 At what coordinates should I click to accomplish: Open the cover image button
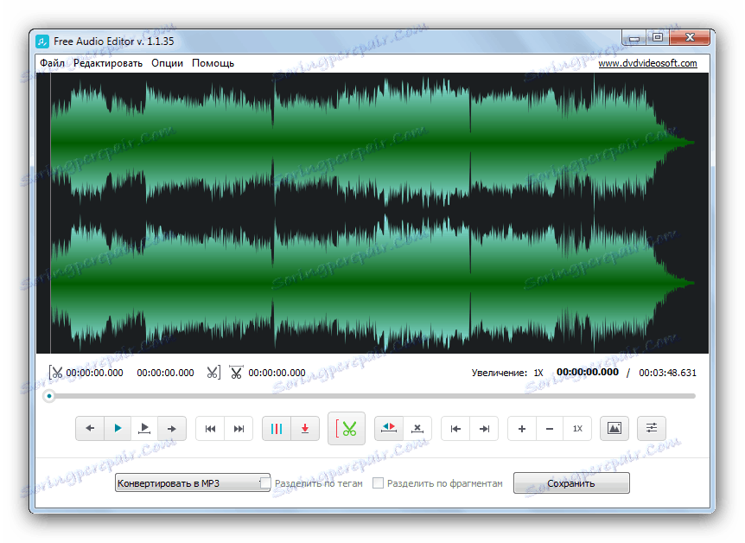coord(614,428)
